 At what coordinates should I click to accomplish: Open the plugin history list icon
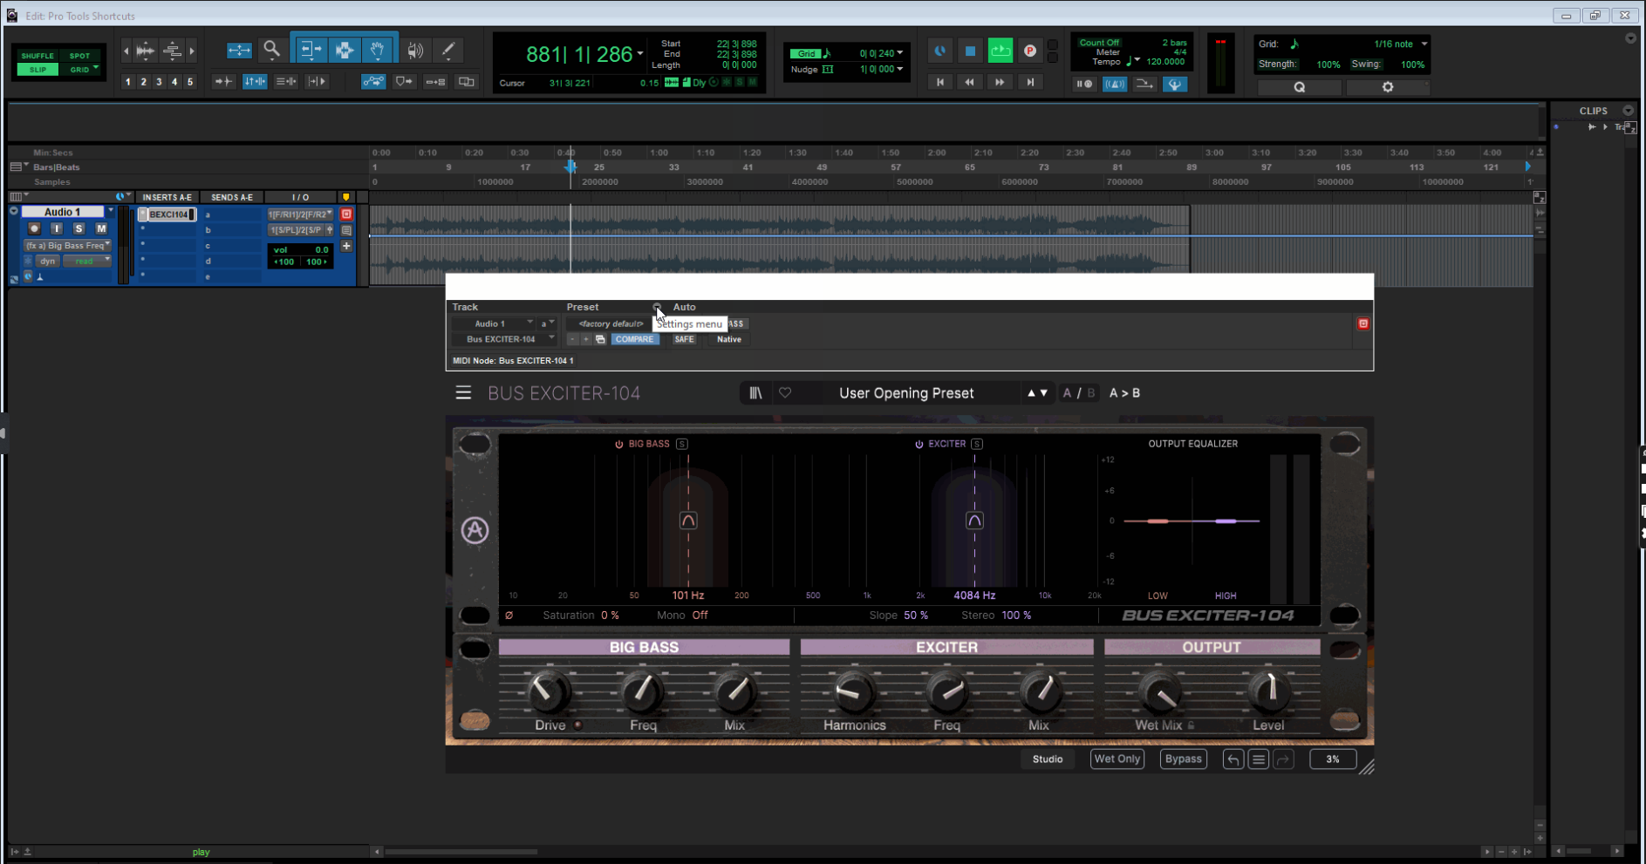(x=1259, y=759)
